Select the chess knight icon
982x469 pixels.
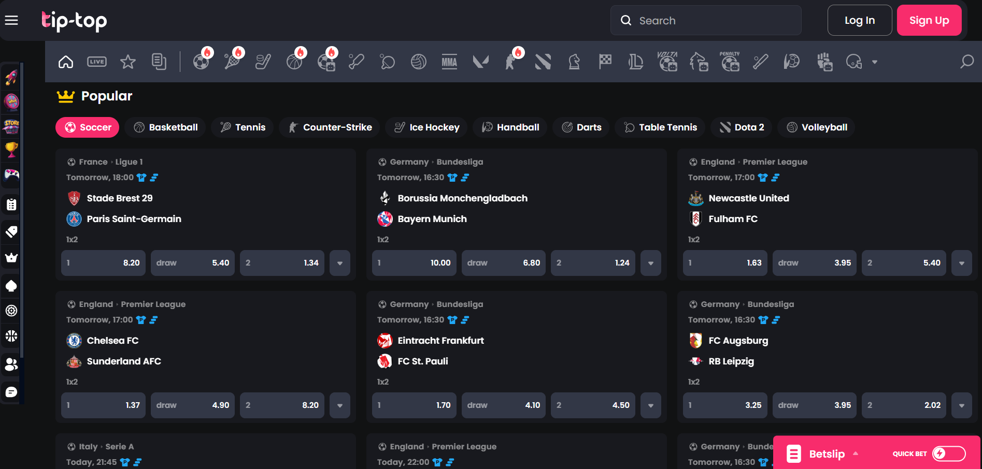tap(574, 62)
